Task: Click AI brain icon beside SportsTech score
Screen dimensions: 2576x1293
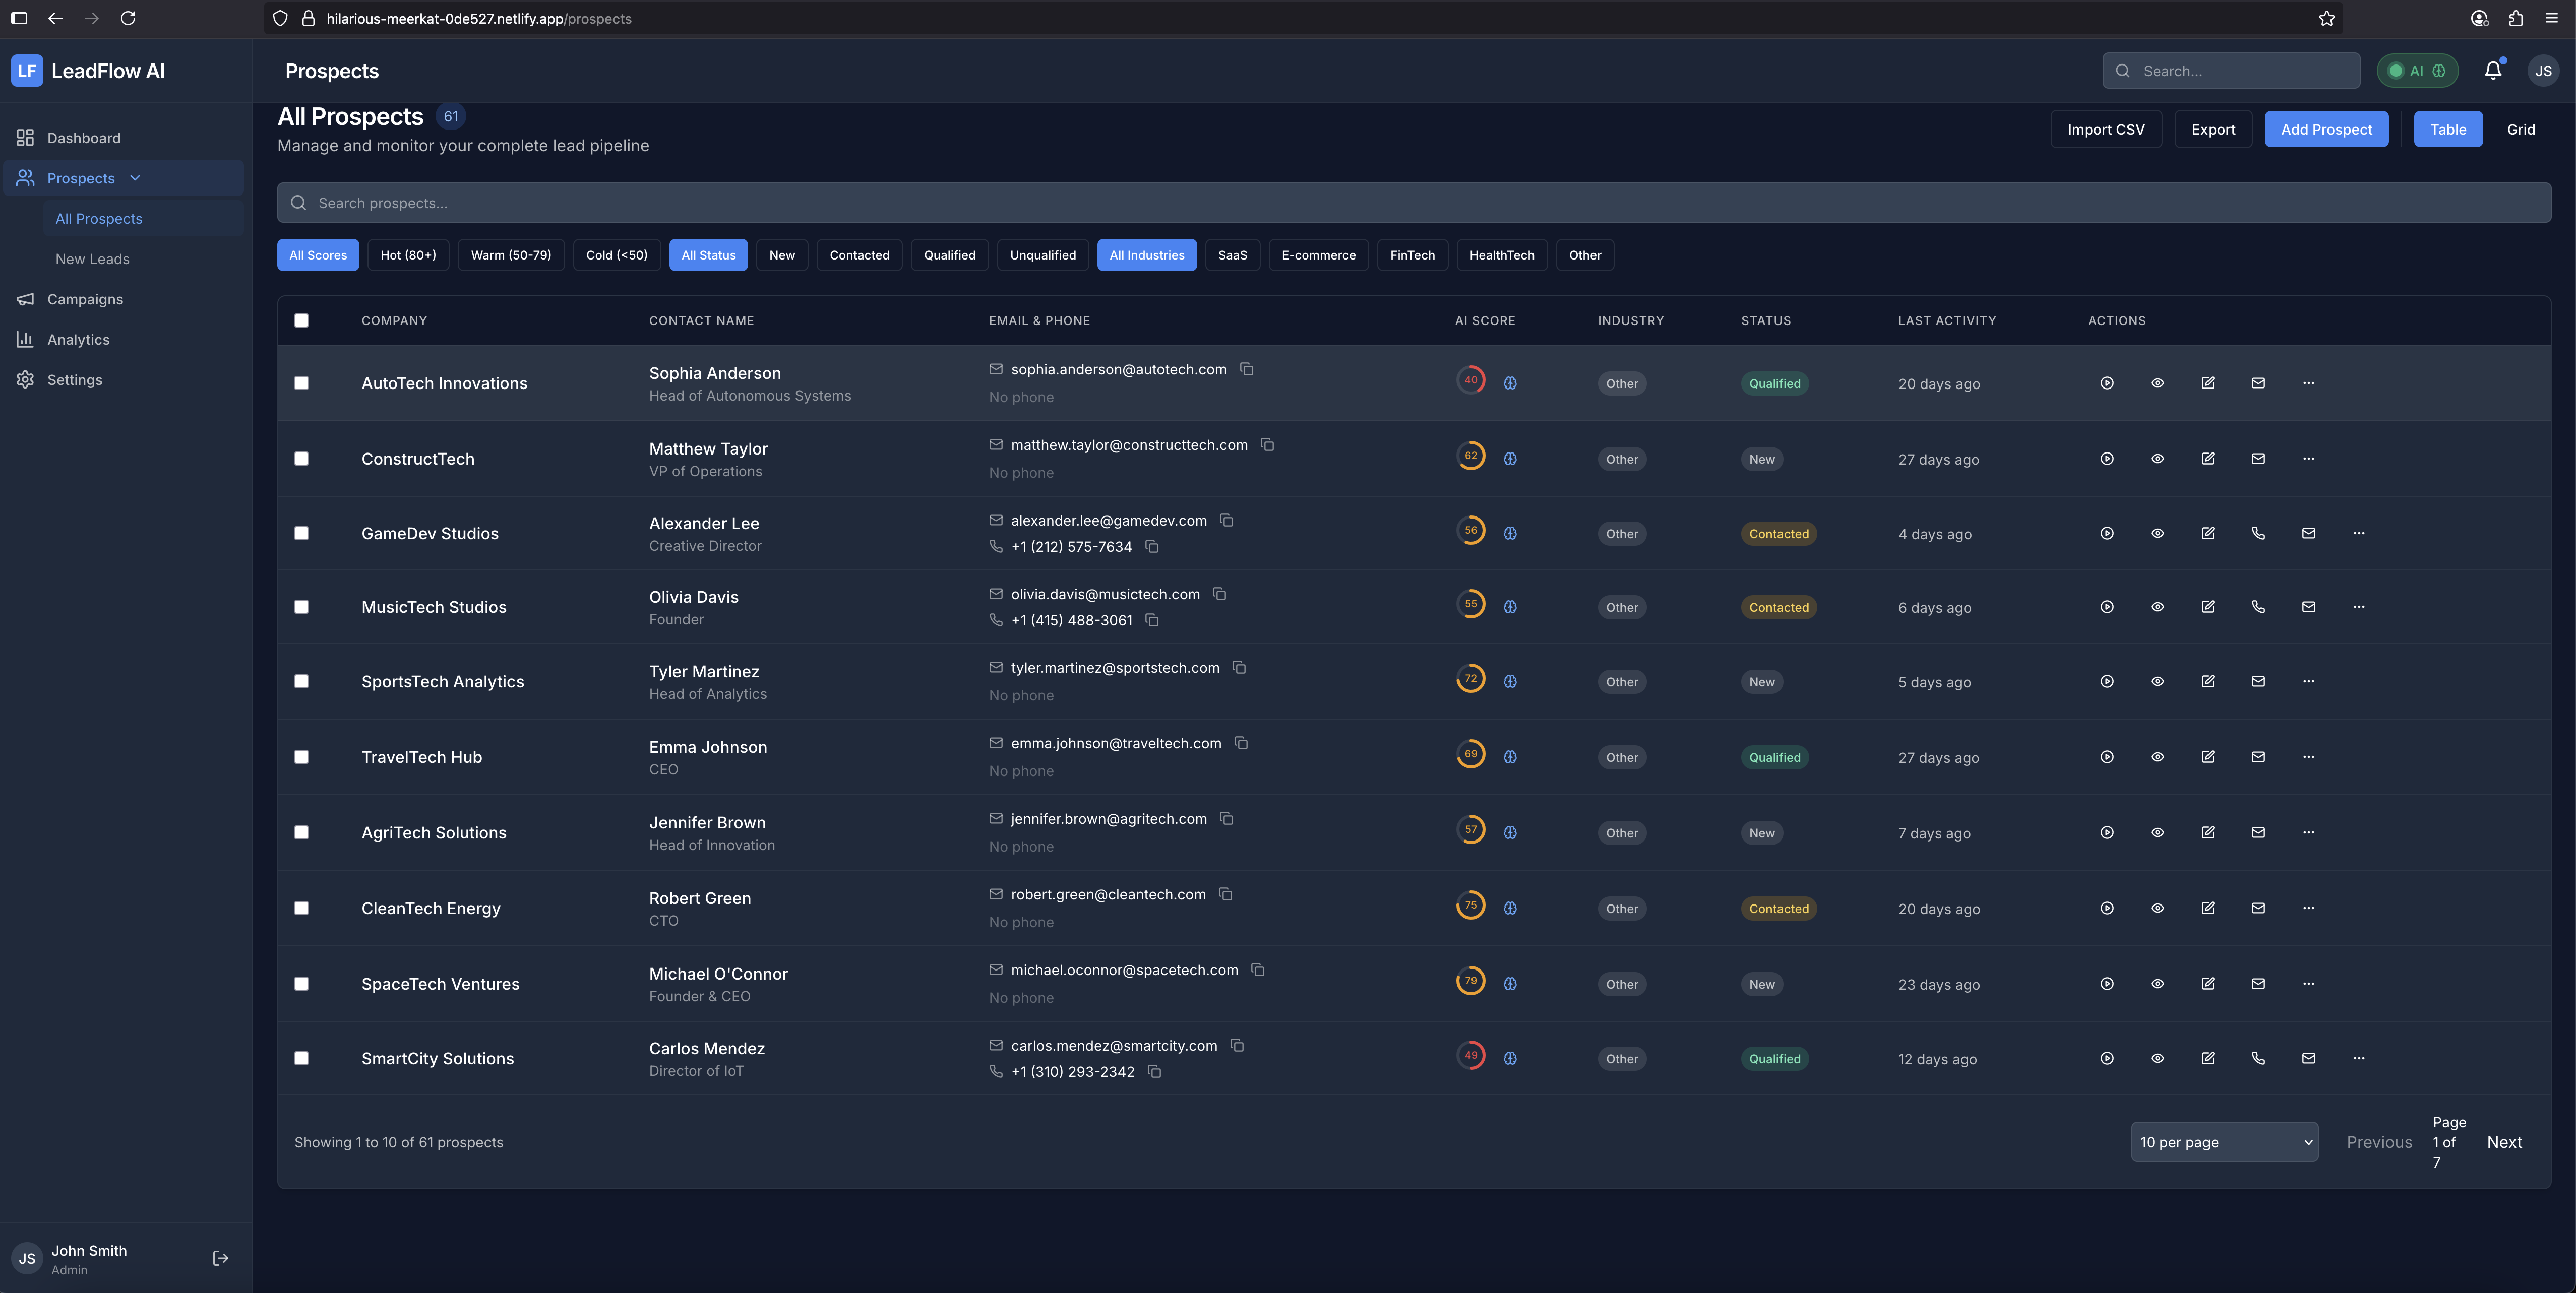Action: [x=1510, y=681]
